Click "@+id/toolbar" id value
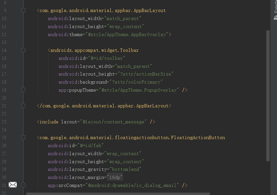Image resolution: width=277 pixels, height=195 pixels. click(106, 58)
